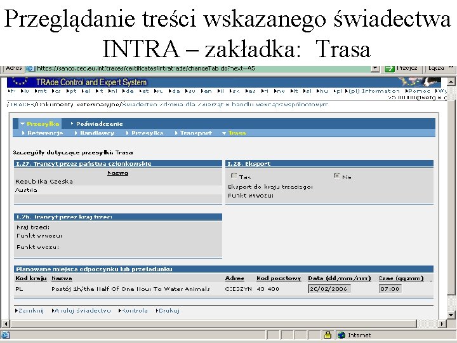Open the address bar dropdown arrow

(x=375, y=69)
